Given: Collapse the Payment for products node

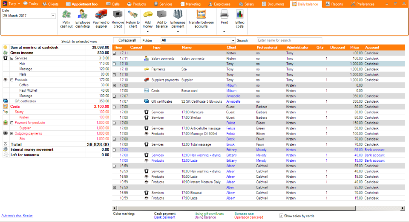Looking at the screenshot, I should click(12, 123).
